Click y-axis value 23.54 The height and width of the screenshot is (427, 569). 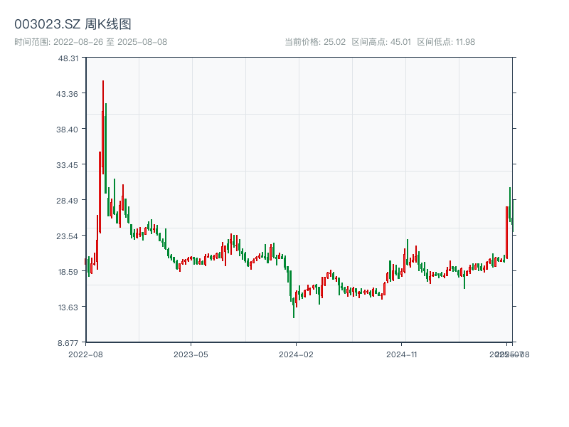pyautogui.click(x=67, y=236)
